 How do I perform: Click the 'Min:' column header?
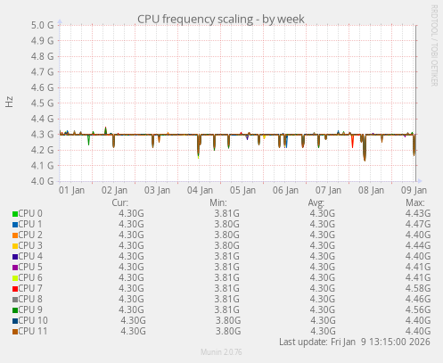tap(218, 202)
